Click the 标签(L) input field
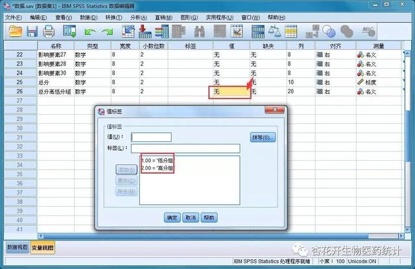Screen dimensions: 415x269 185,148
